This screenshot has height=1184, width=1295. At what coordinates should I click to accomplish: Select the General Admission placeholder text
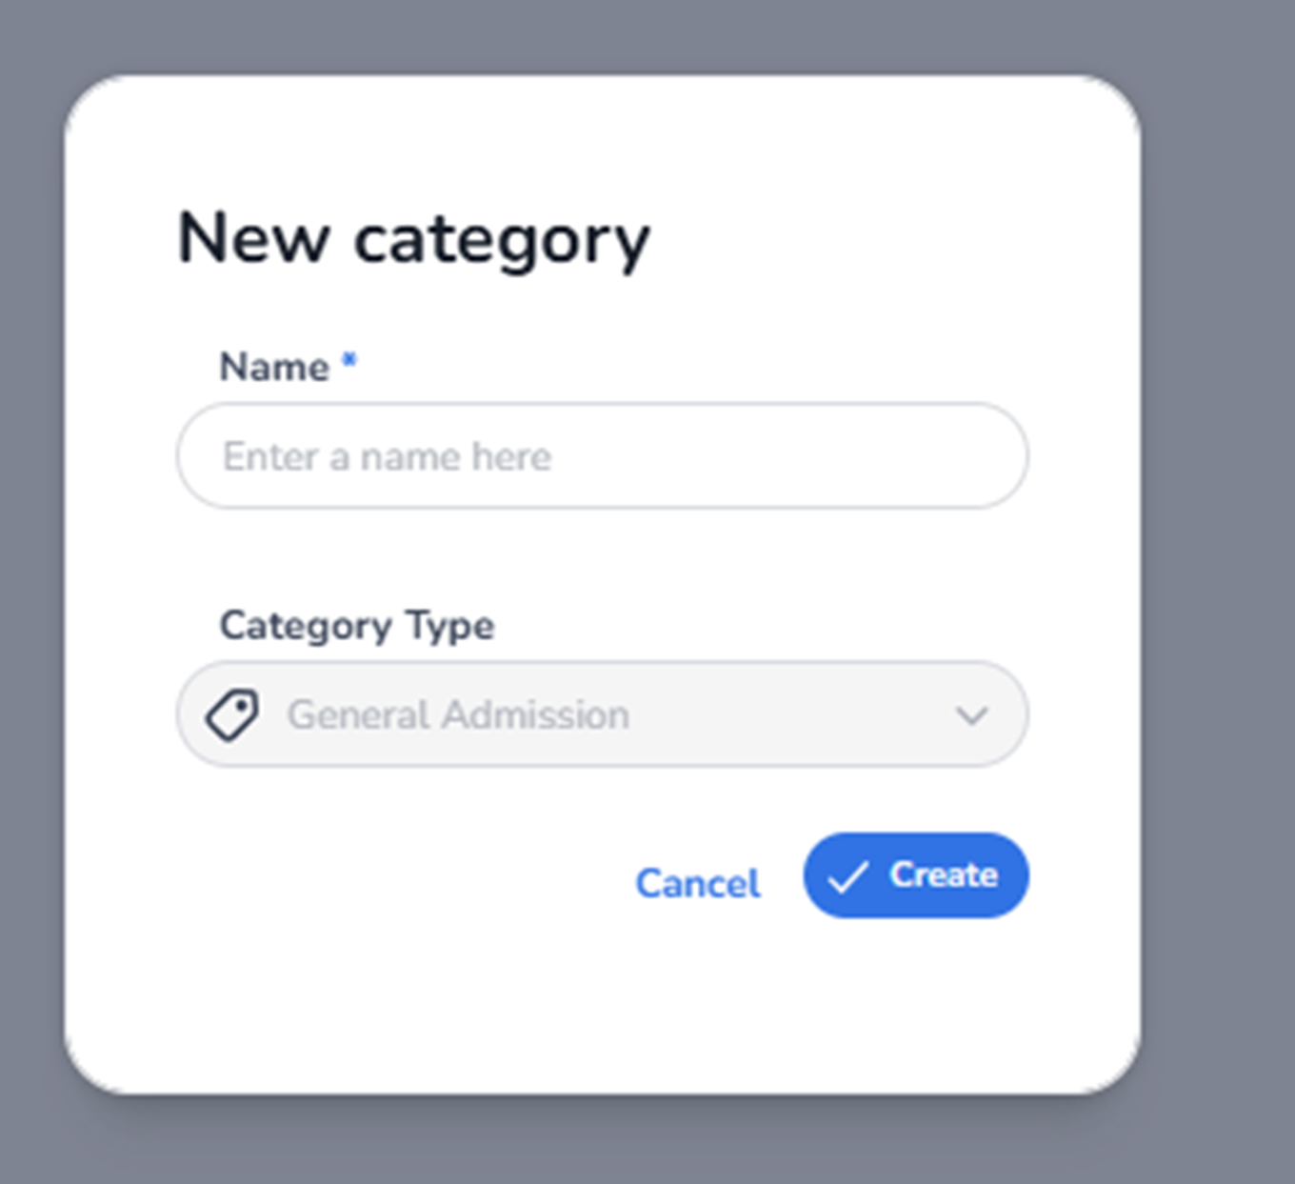(x=458, y=714)
